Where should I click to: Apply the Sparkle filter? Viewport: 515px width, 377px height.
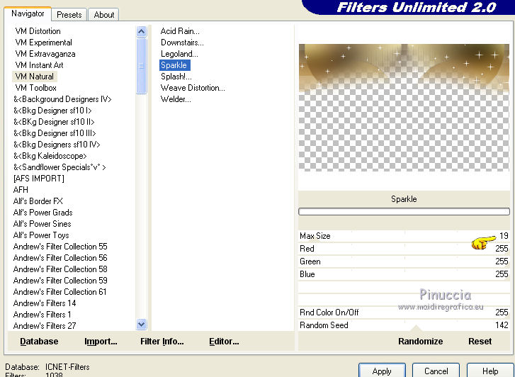[382, 371]
